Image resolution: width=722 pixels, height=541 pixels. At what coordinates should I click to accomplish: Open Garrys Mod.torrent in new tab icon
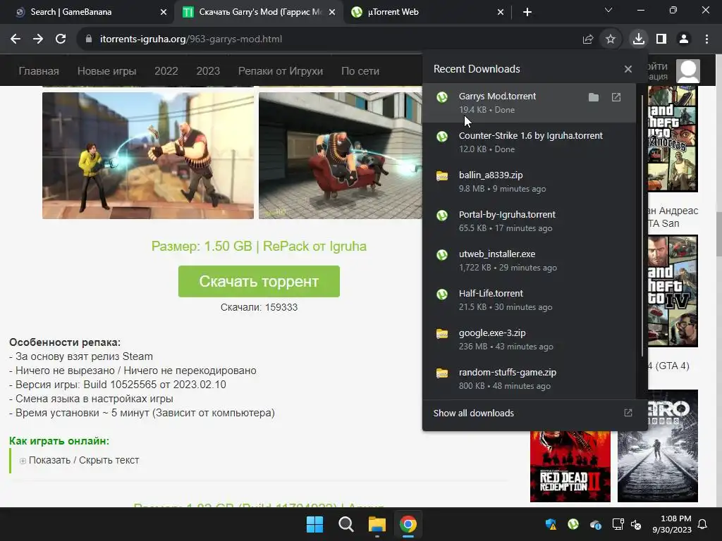tap(616, 97)
